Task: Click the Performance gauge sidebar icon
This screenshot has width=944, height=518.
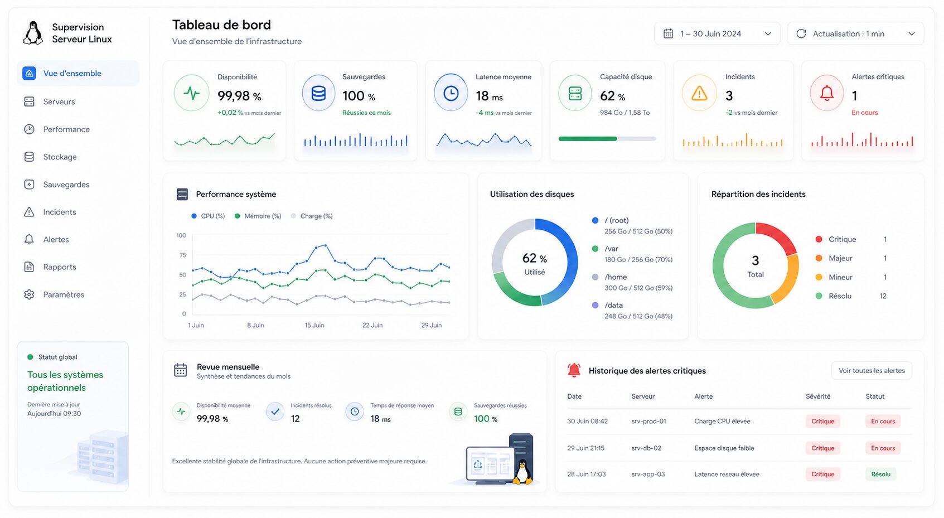Action: (x=29, y=129)
